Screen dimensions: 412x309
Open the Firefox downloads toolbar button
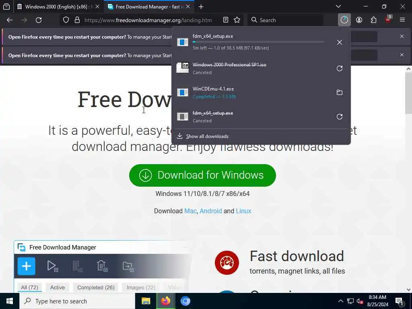tap(344, 20)
